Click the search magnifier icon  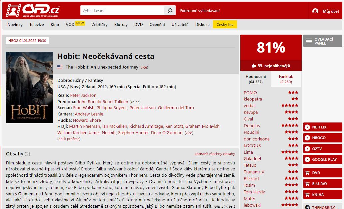tap(170, 11)
